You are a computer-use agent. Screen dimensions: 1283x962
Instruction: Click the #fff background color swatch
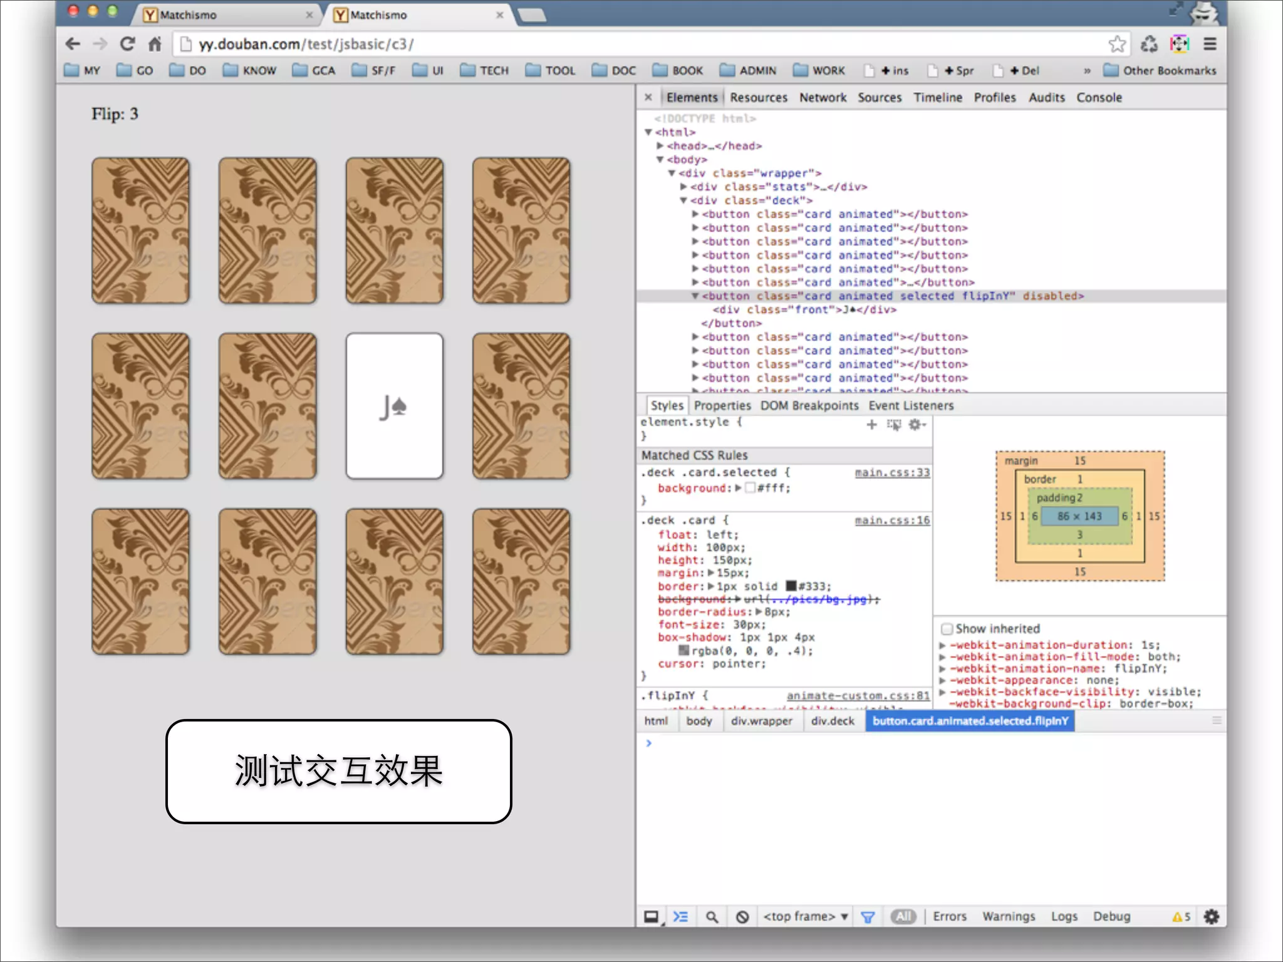click(x=750, y=488)
